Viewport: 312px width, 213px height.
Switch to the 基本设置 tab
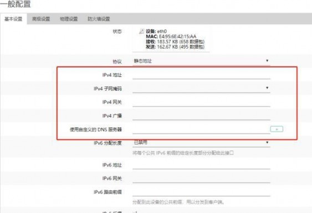[x=13, y=19]
